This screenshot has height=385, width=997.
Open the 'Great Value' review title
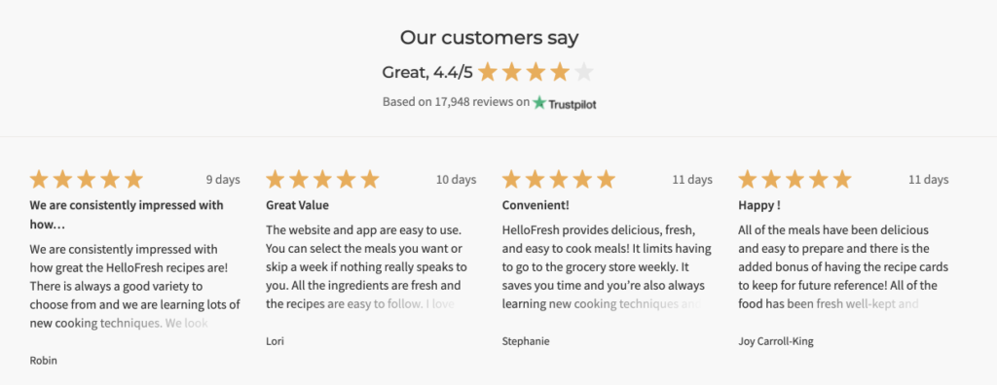298,205
